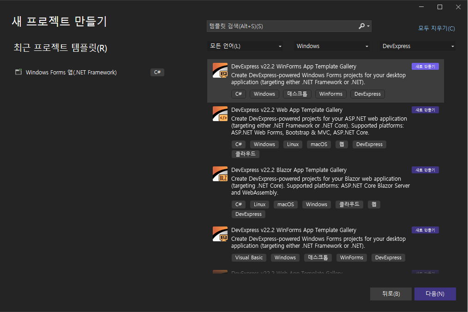The image size is (468, 312).
Task: Click the Linux tag in Web App template
Action: [x=293, y=144]
